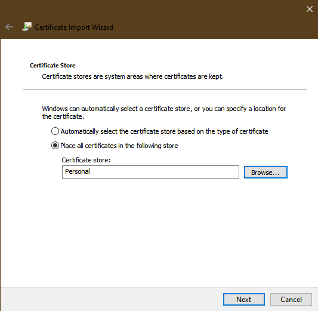The height and width of the screenshot is (311, 318).
Task: Select the 'Place all certificates' radio button
Action: [55, 146]
